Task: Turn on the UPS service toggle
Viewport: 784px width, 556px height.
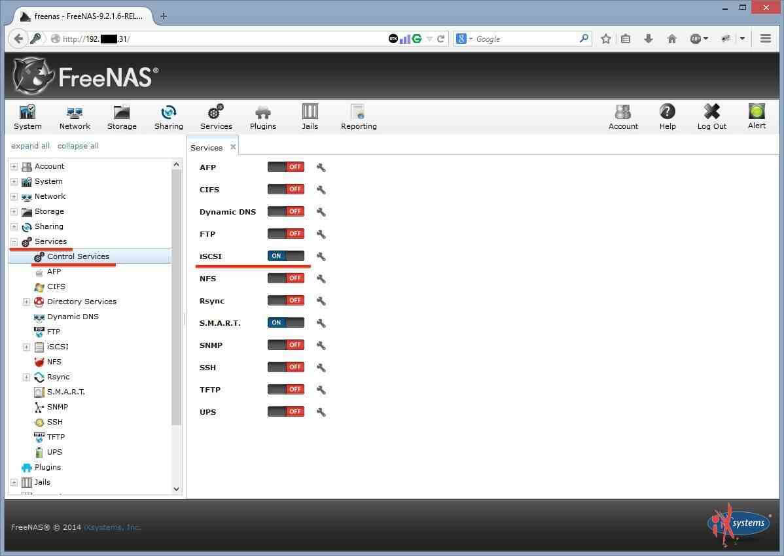Action: click(x=285, y=411)
